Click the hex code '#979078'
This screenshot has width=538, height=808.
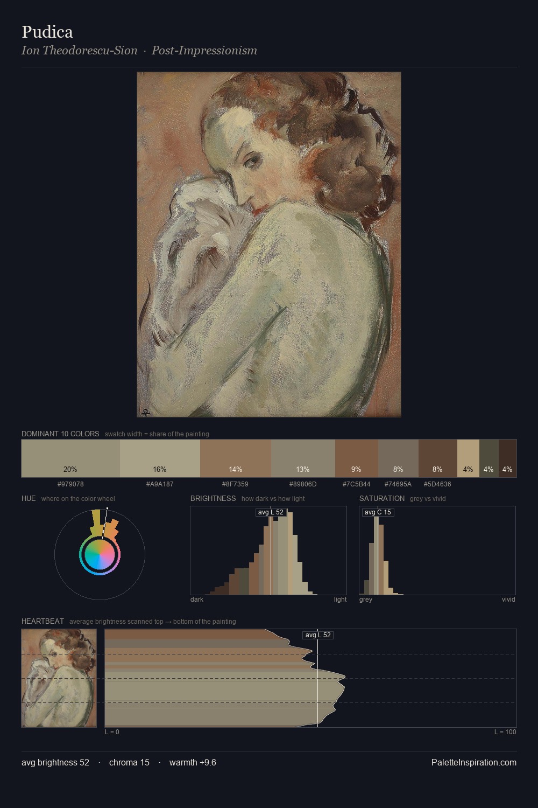70,484
